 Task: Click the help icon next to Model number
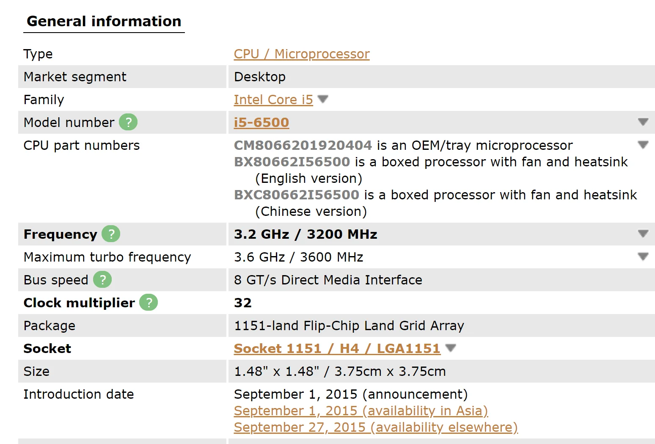pyautogui.click(x=128, y=122)
